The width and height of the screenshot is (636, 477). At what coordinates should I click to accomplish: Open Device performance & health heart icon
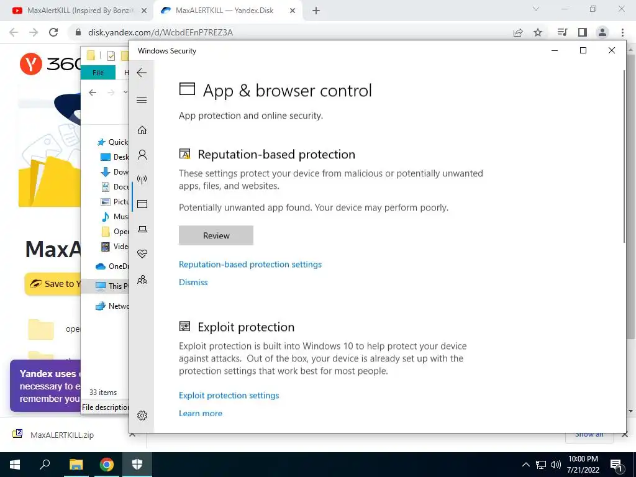pos(142,254)
